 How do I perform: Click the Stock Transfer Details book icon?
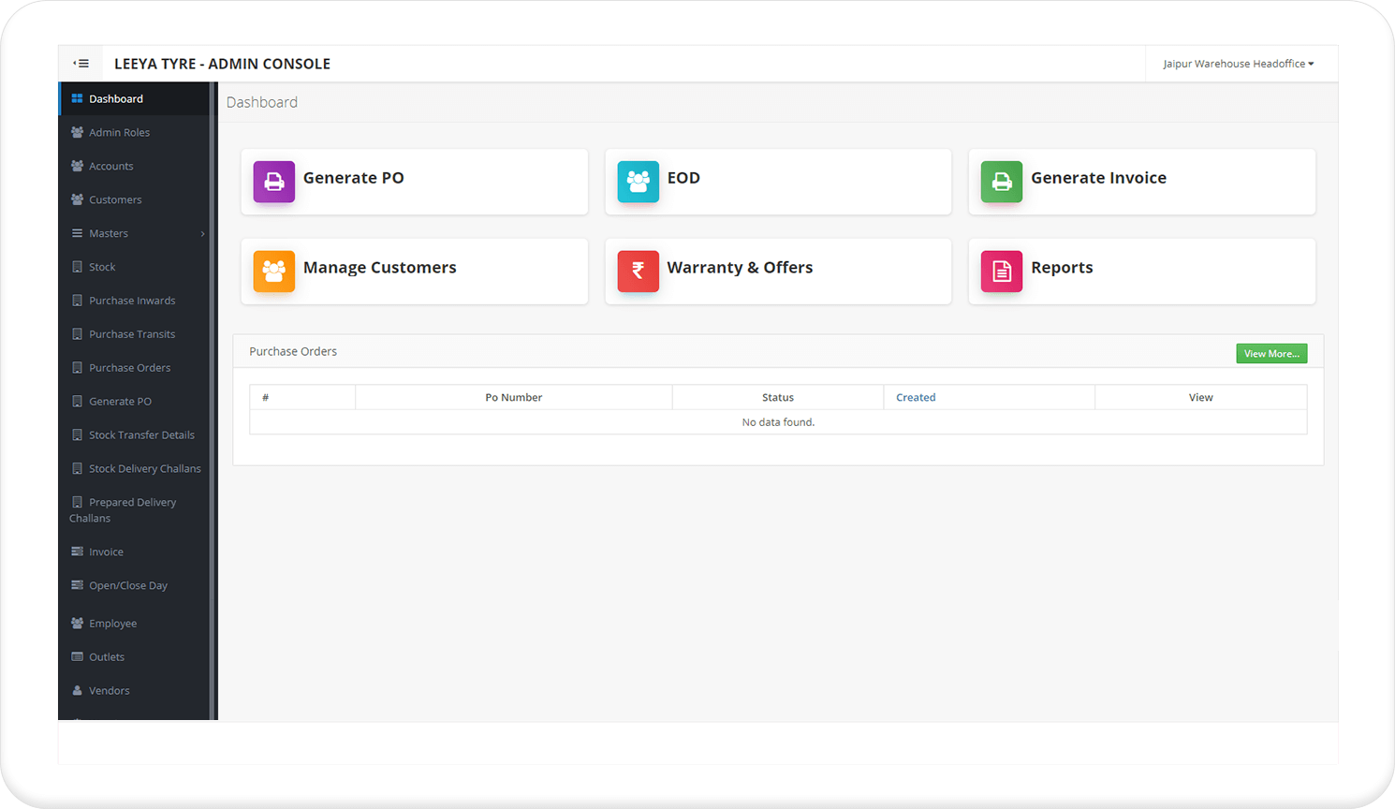point(77,435)
